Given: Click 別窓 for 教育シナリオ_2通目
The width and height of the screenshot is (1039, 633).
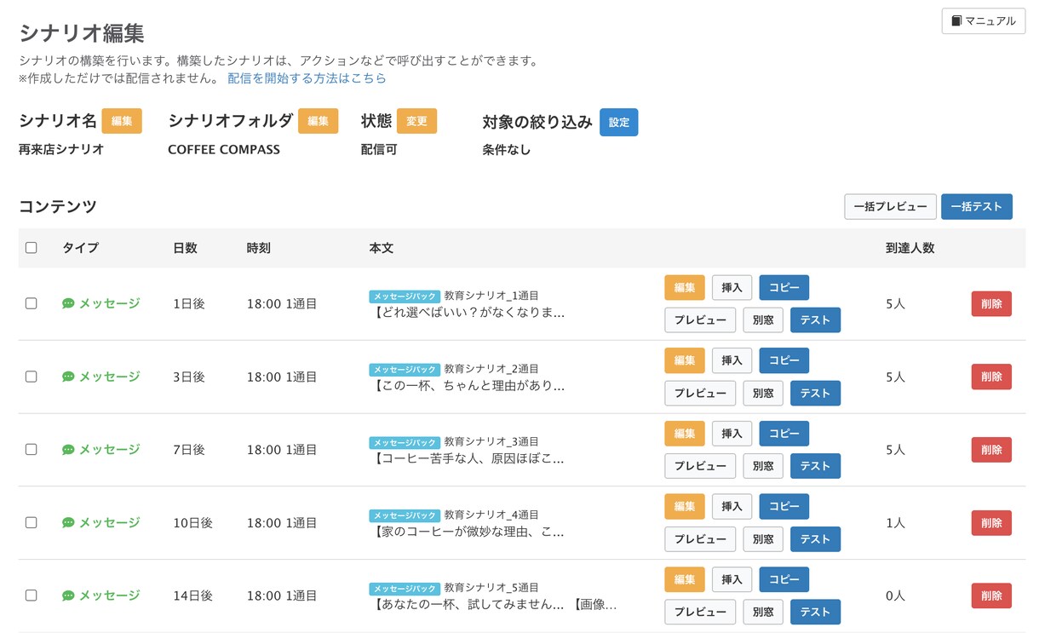Looking at the screenshot, I should point(763,393).
